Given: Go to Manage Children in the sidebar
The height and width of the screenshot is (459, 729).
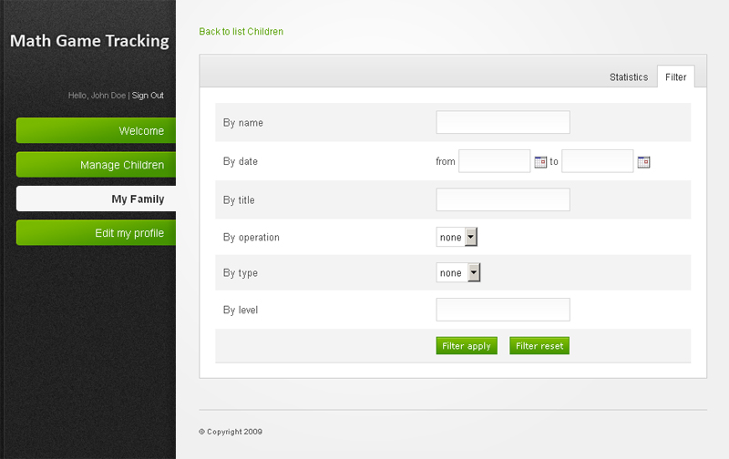Looking at the screenshot, I should [x=97, y=165].
